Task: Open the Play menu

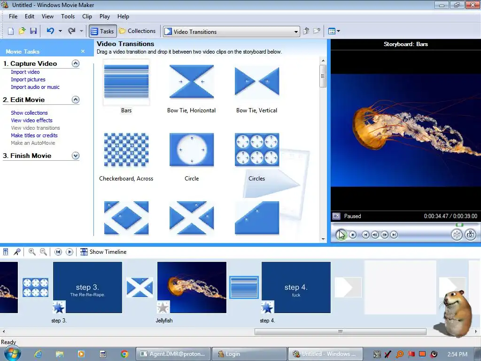Action: coord(105,16)
